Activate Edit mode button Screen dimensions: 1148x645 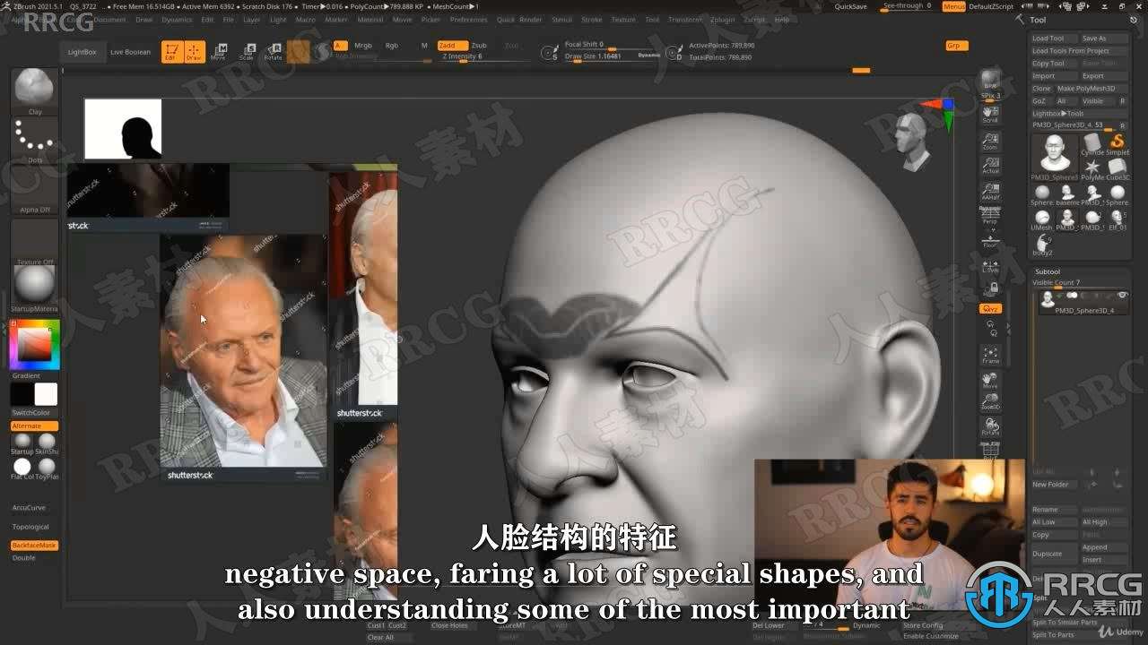click(172, 52)
